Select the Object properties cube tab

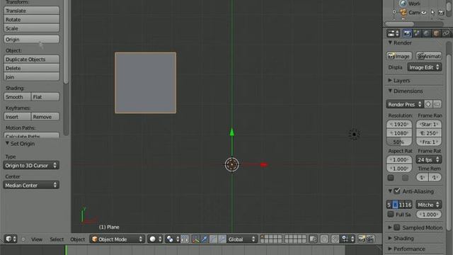(x=436, y=33)
